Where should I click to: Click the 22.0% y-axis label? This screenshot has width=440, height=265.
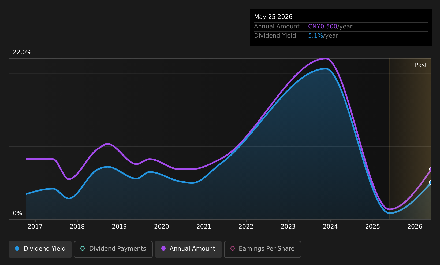(22, 52)
